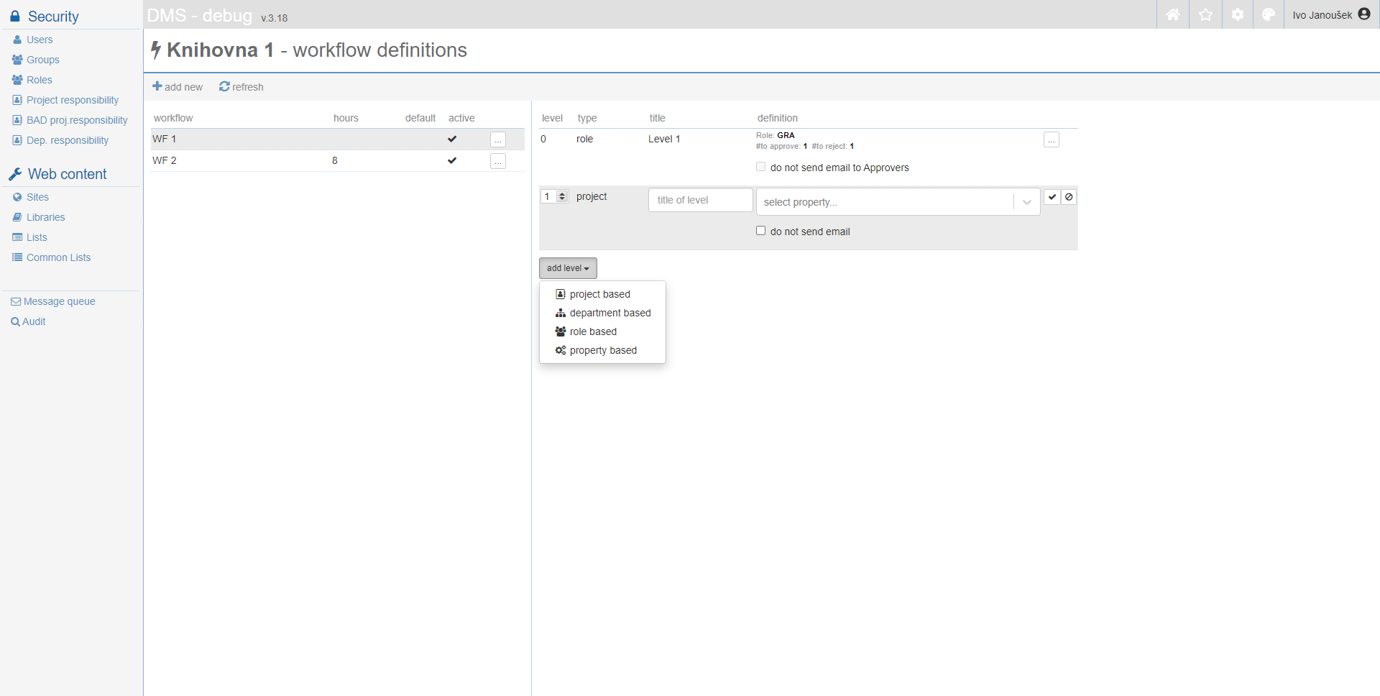Click the Project responsibility icon
Screen dimensions: 1380x696
click(17, 100)
